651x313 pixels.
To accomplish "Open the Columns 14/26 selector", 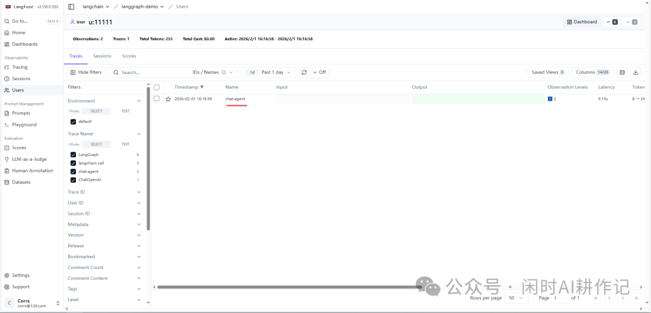I will [593, 72].
